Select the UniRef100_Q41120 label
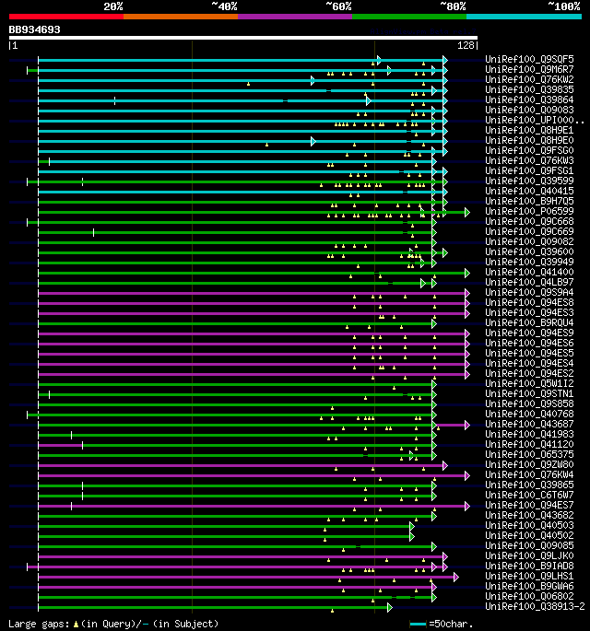The image size is (590, 631). coord(529,444)
